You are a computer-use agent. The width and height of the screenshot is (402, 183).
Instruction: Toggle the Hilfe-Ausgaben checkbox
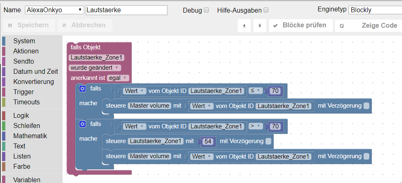point(266,10)
